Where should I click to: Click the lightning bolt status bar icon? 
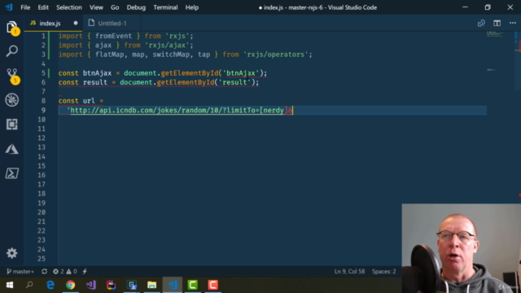[x=85, y=271]
